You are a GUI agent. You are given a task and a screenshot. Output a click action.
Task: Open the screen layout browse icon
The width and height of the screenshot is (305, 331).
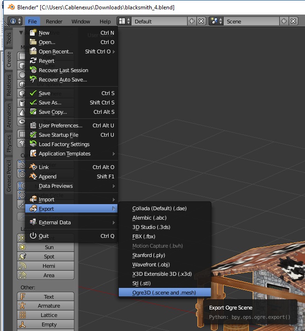124,22
